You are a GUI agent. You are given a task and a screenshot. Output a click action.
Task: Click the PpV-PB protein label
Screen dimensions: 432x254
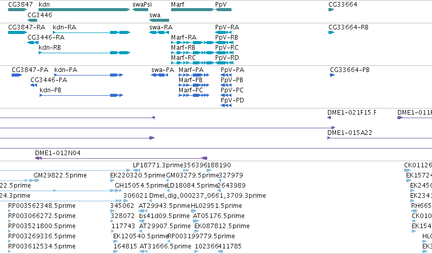click(x=231, y=80)
